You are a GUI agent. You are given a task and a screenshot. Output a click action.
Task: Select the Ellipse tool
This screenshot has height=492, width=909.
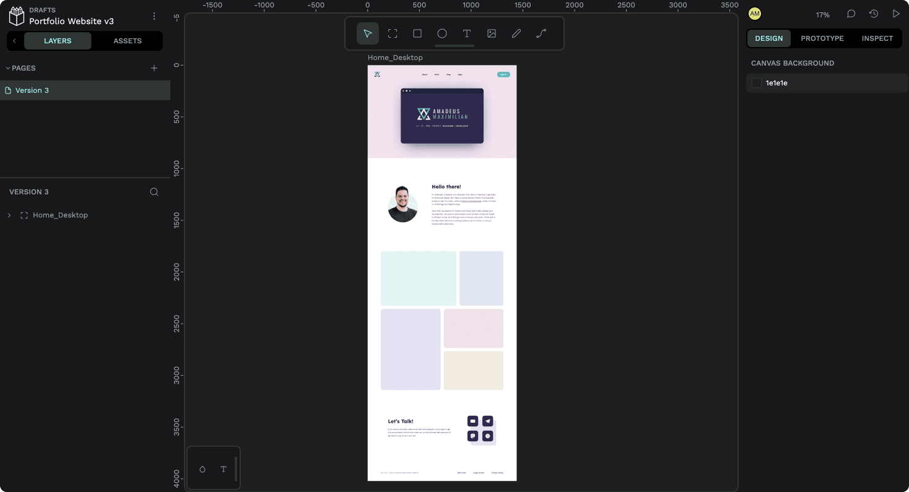(x=441, y=33)
